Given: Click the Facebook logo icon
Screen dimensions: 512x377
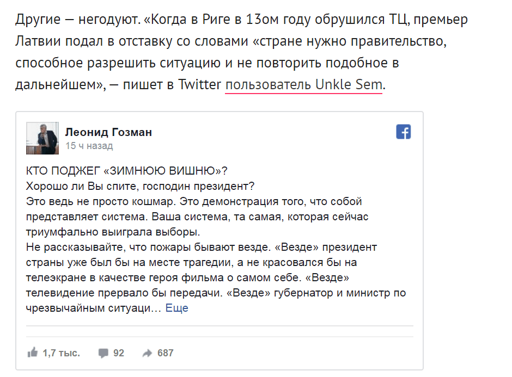Looking at the screenshot, I should coord(403,132).
